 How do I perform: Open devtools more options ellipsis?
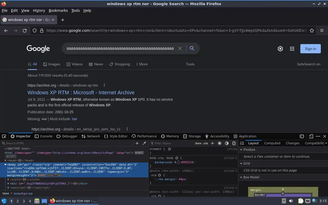pyautogui.click(x=318, y=136)
